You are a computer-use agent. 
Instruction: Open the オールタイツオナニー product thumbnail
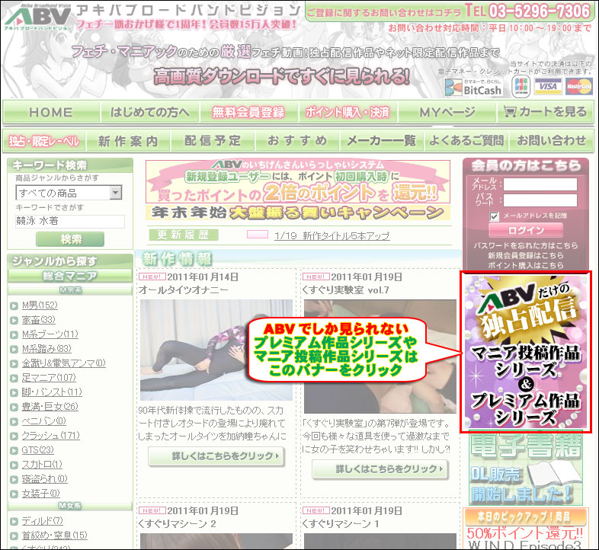coord(216,350)
